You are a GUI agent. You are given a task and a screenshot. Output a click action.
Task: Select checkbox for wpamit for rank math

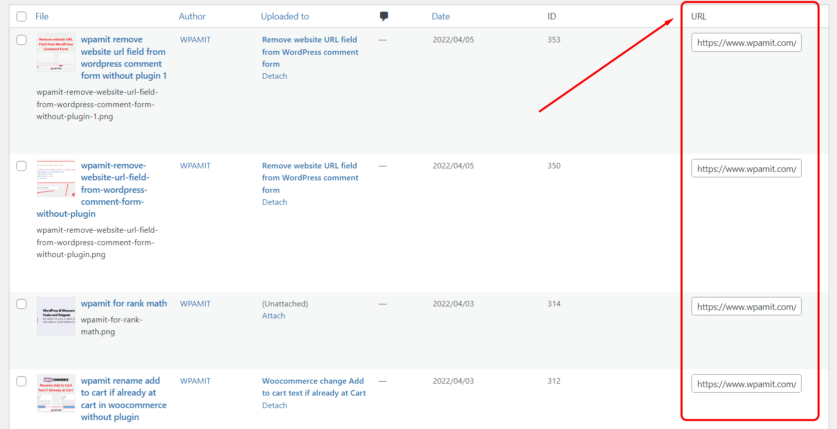(x=21, y=304)
